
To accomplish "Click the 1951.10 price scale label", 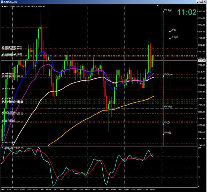I will [x=201, y=139].
